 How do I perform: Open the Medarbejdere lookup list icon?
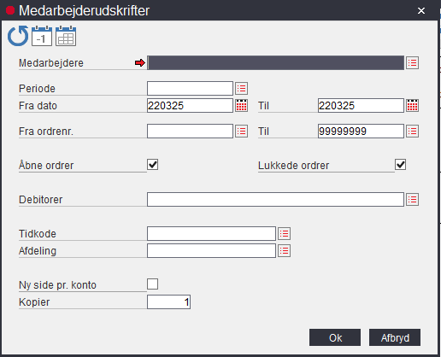[412, 62]
